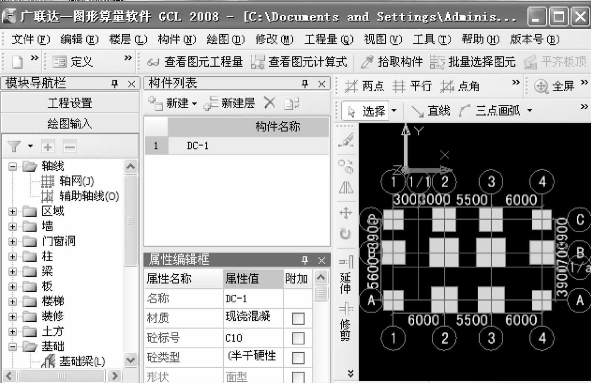Click 查看图元工程量 glasses icon button
The width and height of the screenshot is (591, 383).
click(x=195, y=62)
